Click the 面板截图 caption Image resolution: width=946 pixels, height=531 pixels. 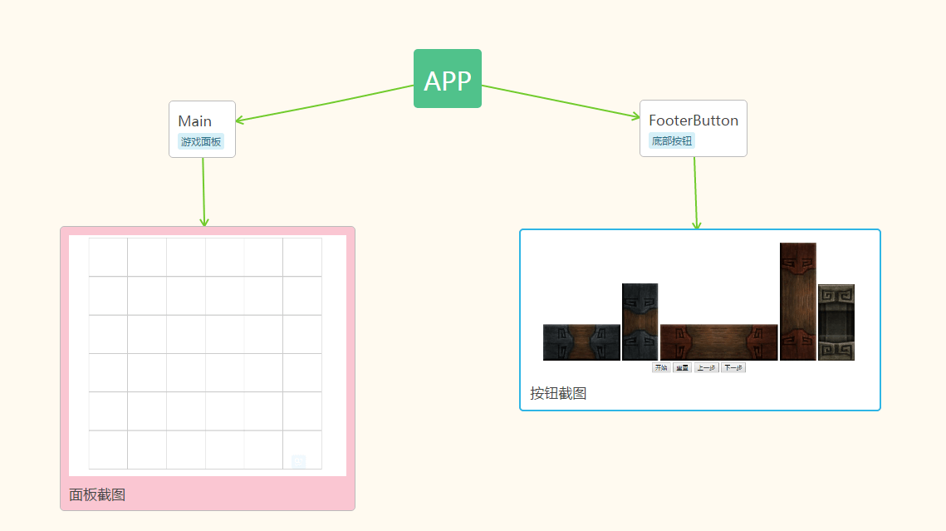(x=97, y=494)
